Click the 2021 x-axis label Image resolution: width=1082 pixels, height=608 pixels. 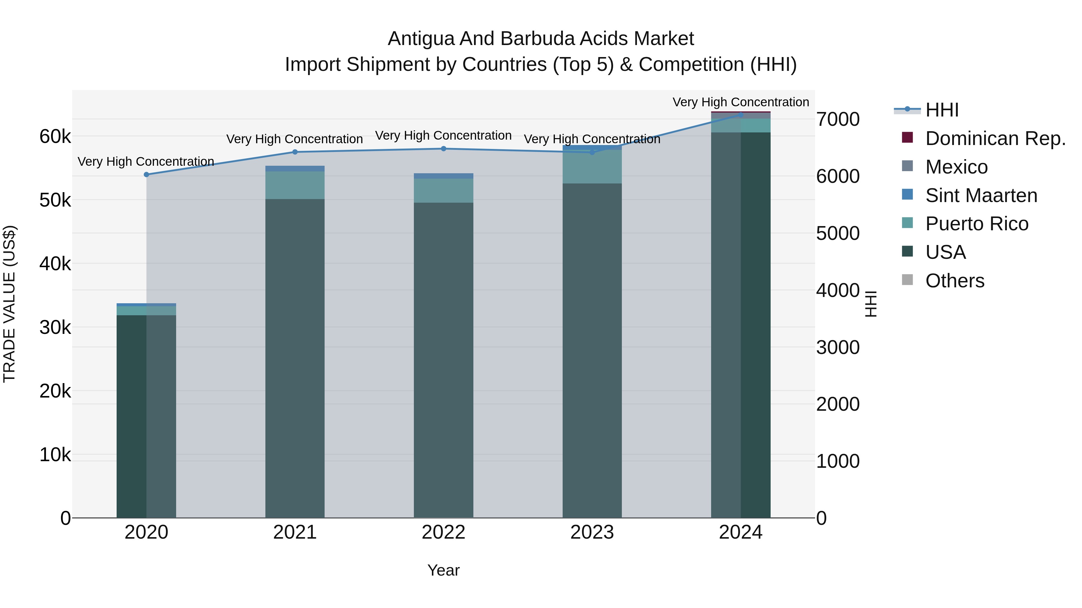pos(295,532)
